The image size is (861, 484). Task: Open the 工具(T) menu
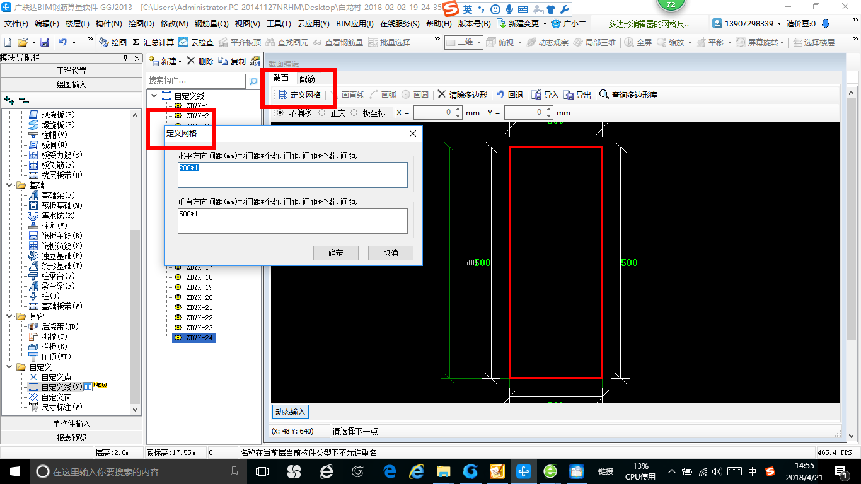pos(279,23)
